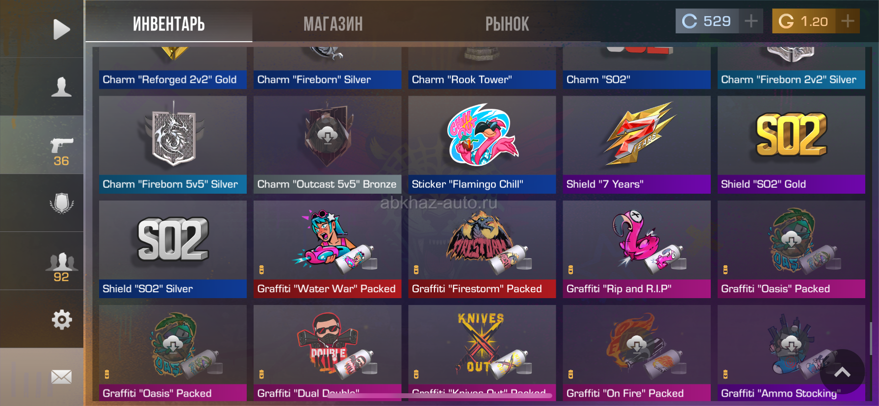Choose Shield "SO2" Gold item

point(791,145)
